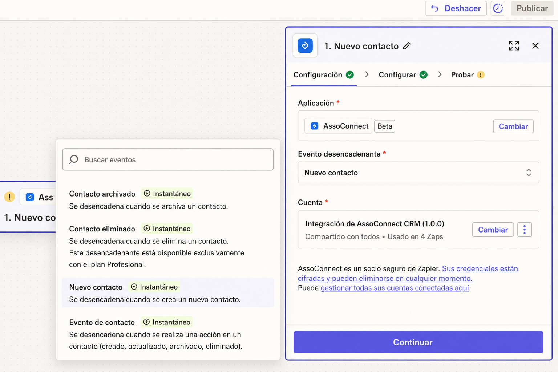The width and height of the screenshot is (558, 372).
Task: Open the version history clock icon
Action: pyautogui.click(x=498, y=8)
